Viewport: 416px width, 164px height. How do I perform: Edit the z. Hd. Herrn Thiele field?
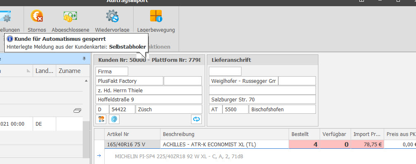tap(148, 91)
